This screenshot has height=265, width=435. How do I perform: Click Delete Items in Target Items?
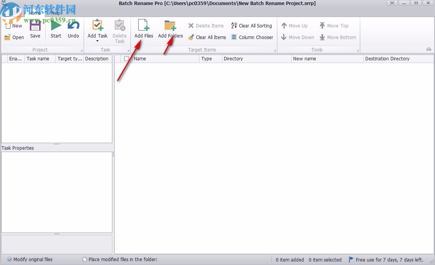[206, 26]
